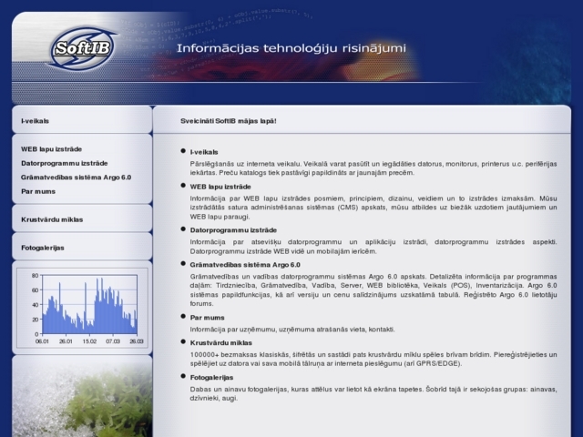Screen dimensions: 583x437
Task: Open Datorprogrammu izstrāde in the sidebar
Action: pyautogui.click(x=64, y=163)
